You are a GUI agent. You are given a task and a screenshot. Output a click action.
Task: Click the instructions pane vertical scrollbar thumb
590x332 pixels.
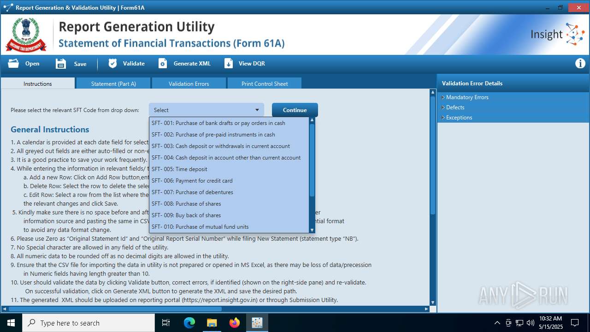(433, 155)
